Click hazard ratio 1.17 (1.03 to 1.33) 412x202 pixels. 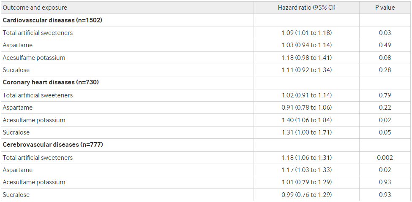coord(306,170)
